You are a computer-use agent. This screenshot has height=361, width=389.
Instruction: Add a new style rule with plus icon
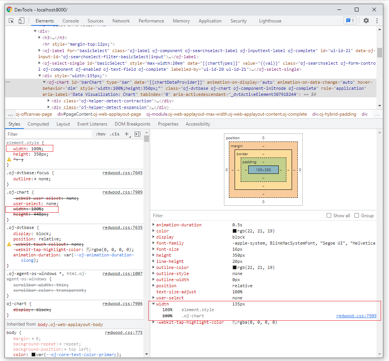(x=127, y=134)
